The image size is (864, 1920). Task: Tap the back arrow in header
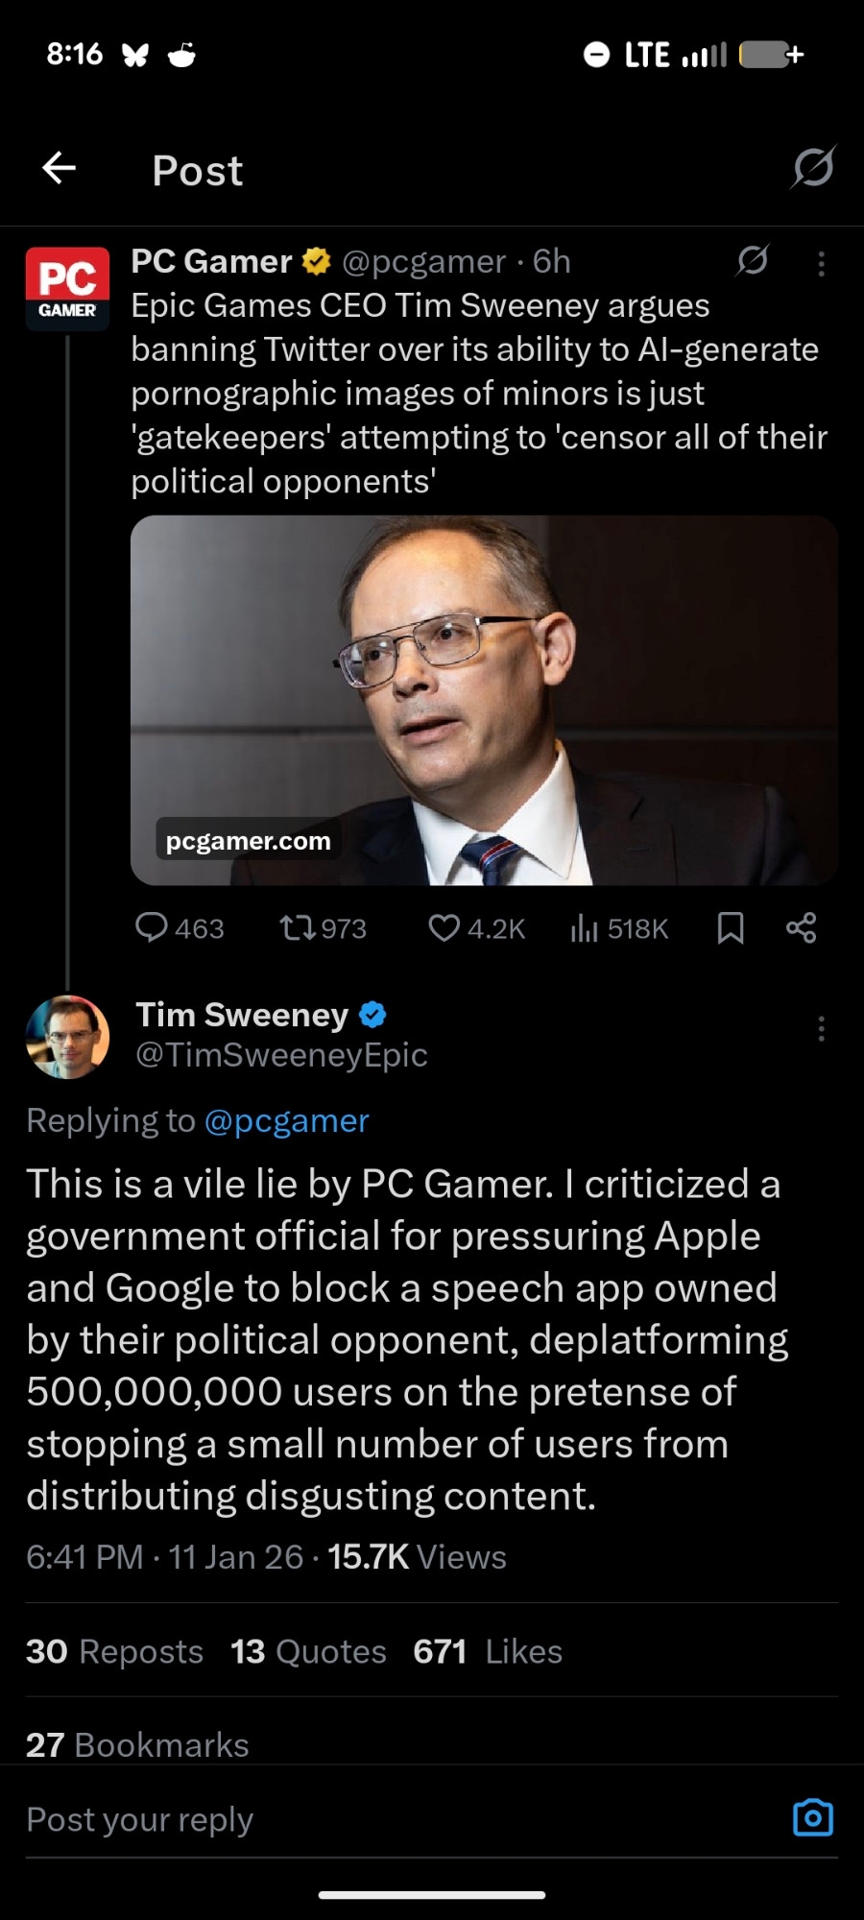(x=60, y=168)
